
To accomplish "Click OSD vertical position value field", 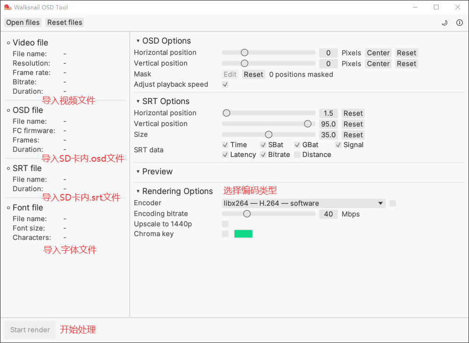I will pyautogui.click(x=329, y=64).
